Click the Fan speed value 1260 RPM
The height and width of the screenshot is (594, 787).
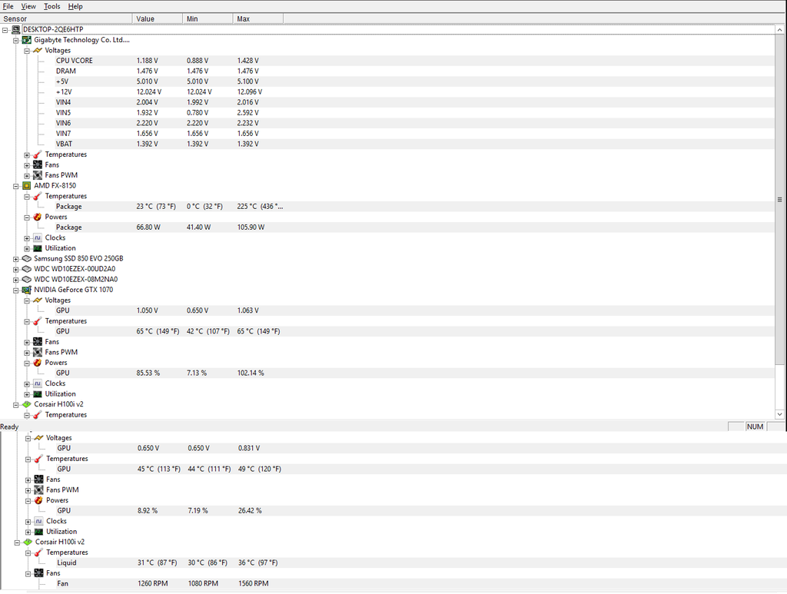tap(153, 583)
